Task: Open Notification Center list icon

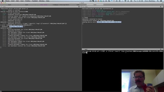Action: (x=161, y=1)
